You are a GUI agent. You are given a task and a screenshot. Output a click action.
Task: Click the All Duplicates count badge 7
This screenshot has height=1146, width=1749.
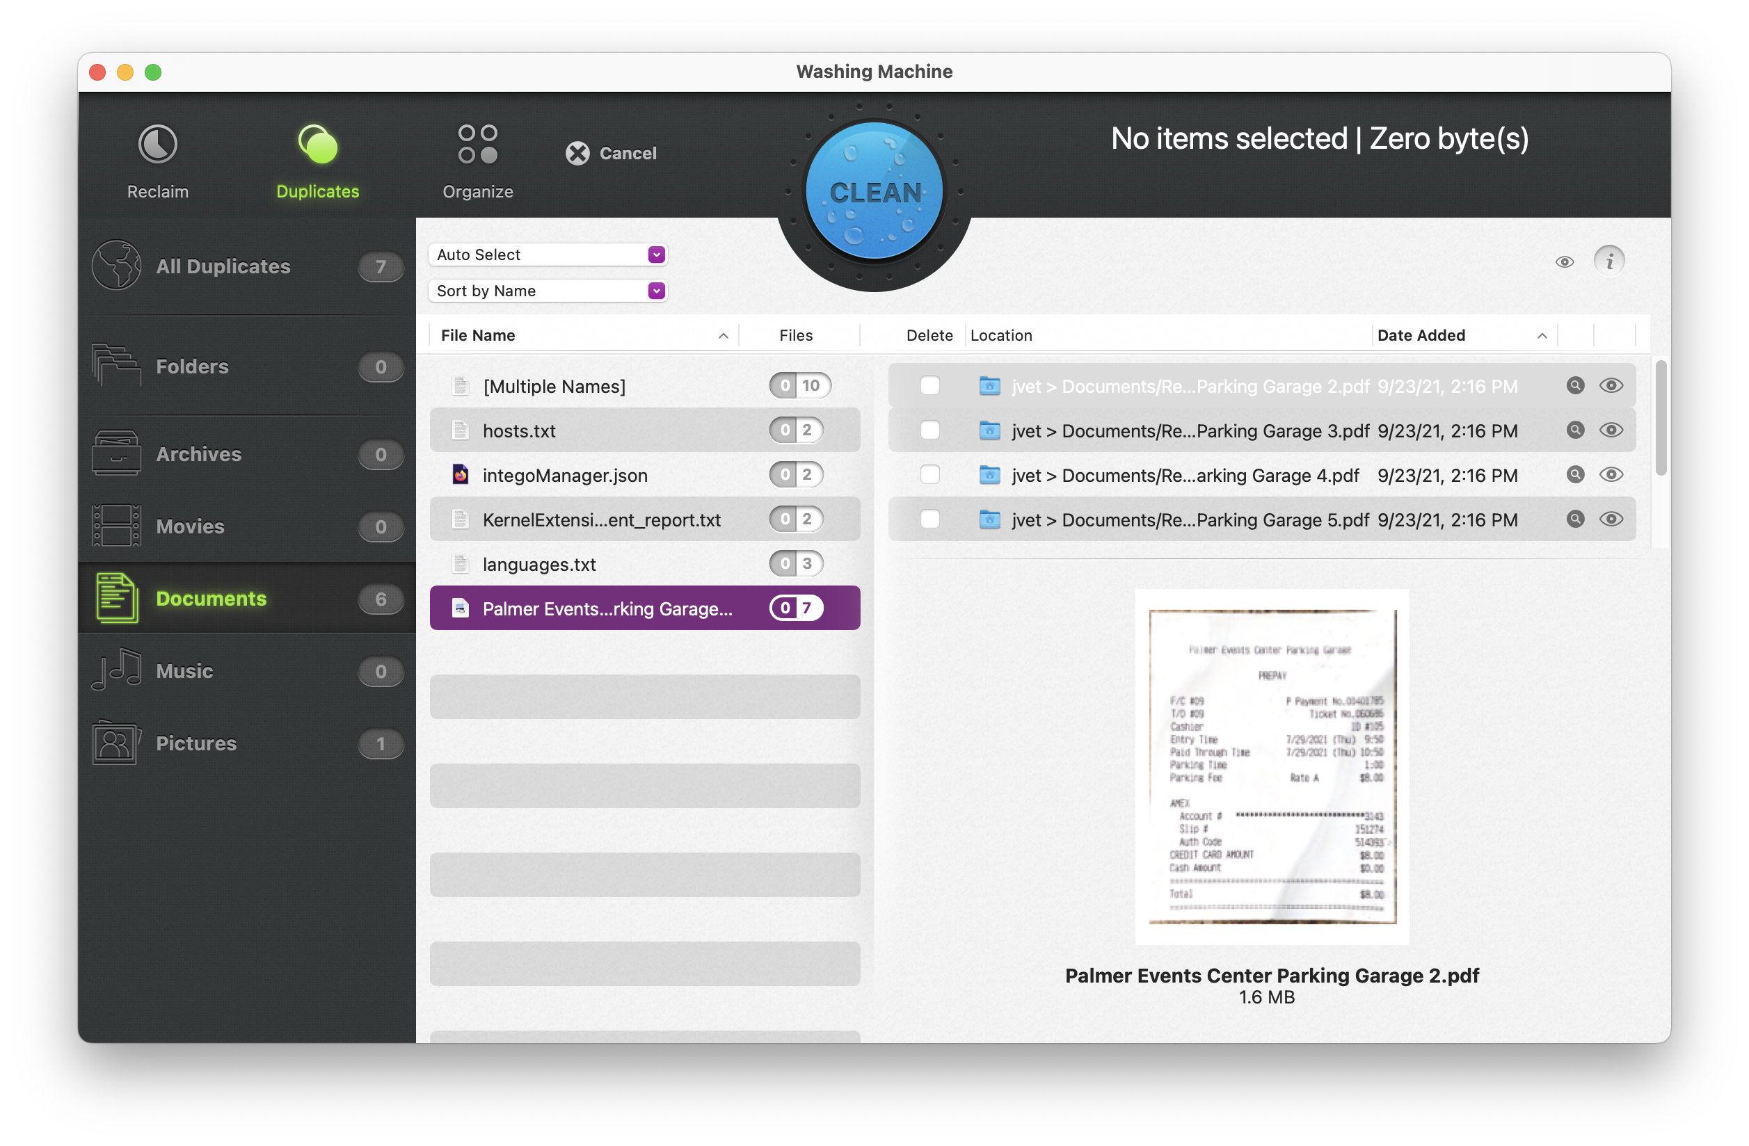[380, 266]
